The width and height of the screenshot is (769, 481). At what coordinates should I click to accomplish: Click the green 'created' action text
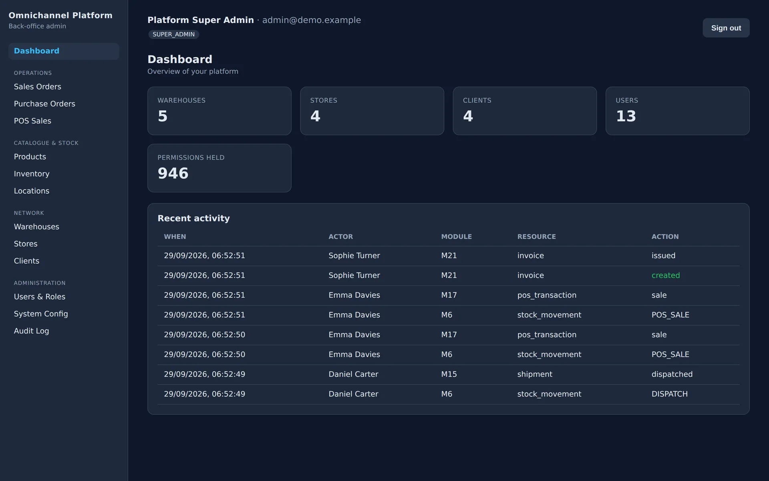[665, 275]
